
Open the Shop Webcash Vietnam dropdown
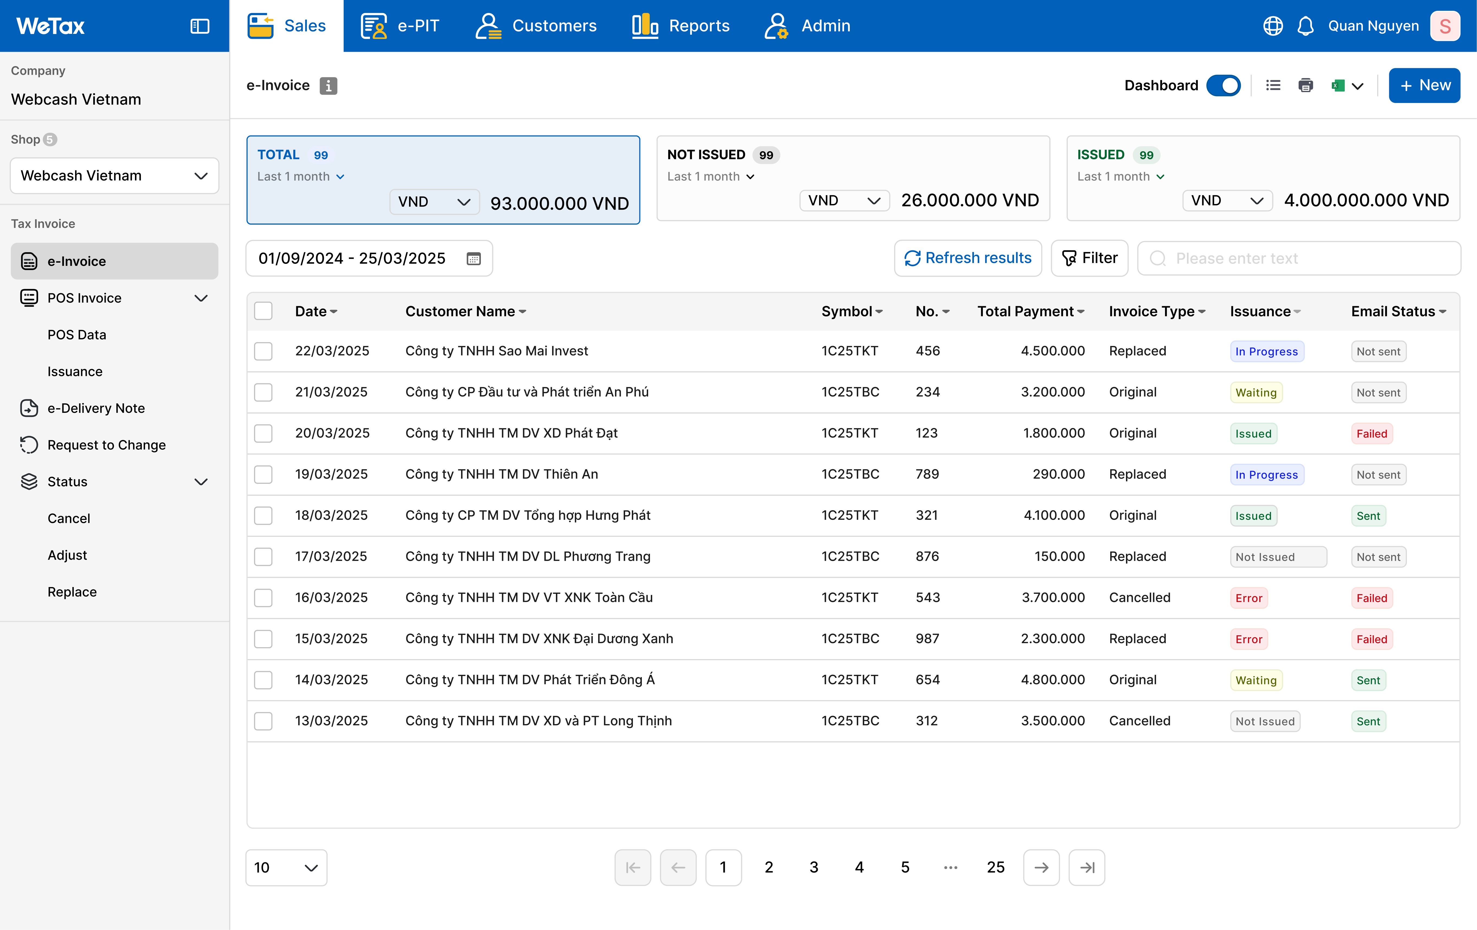pyautogui.click(x=115, y=176)
